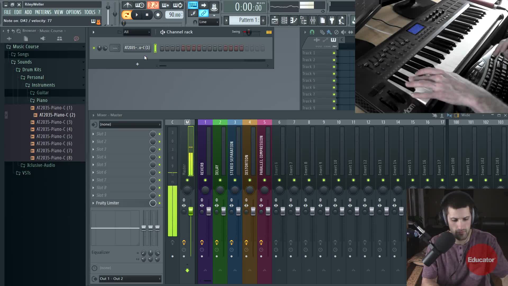Screen dimensions: 508x286
Task: Open the Plugin picker plug icon
Action: click(x=332, y=20)
